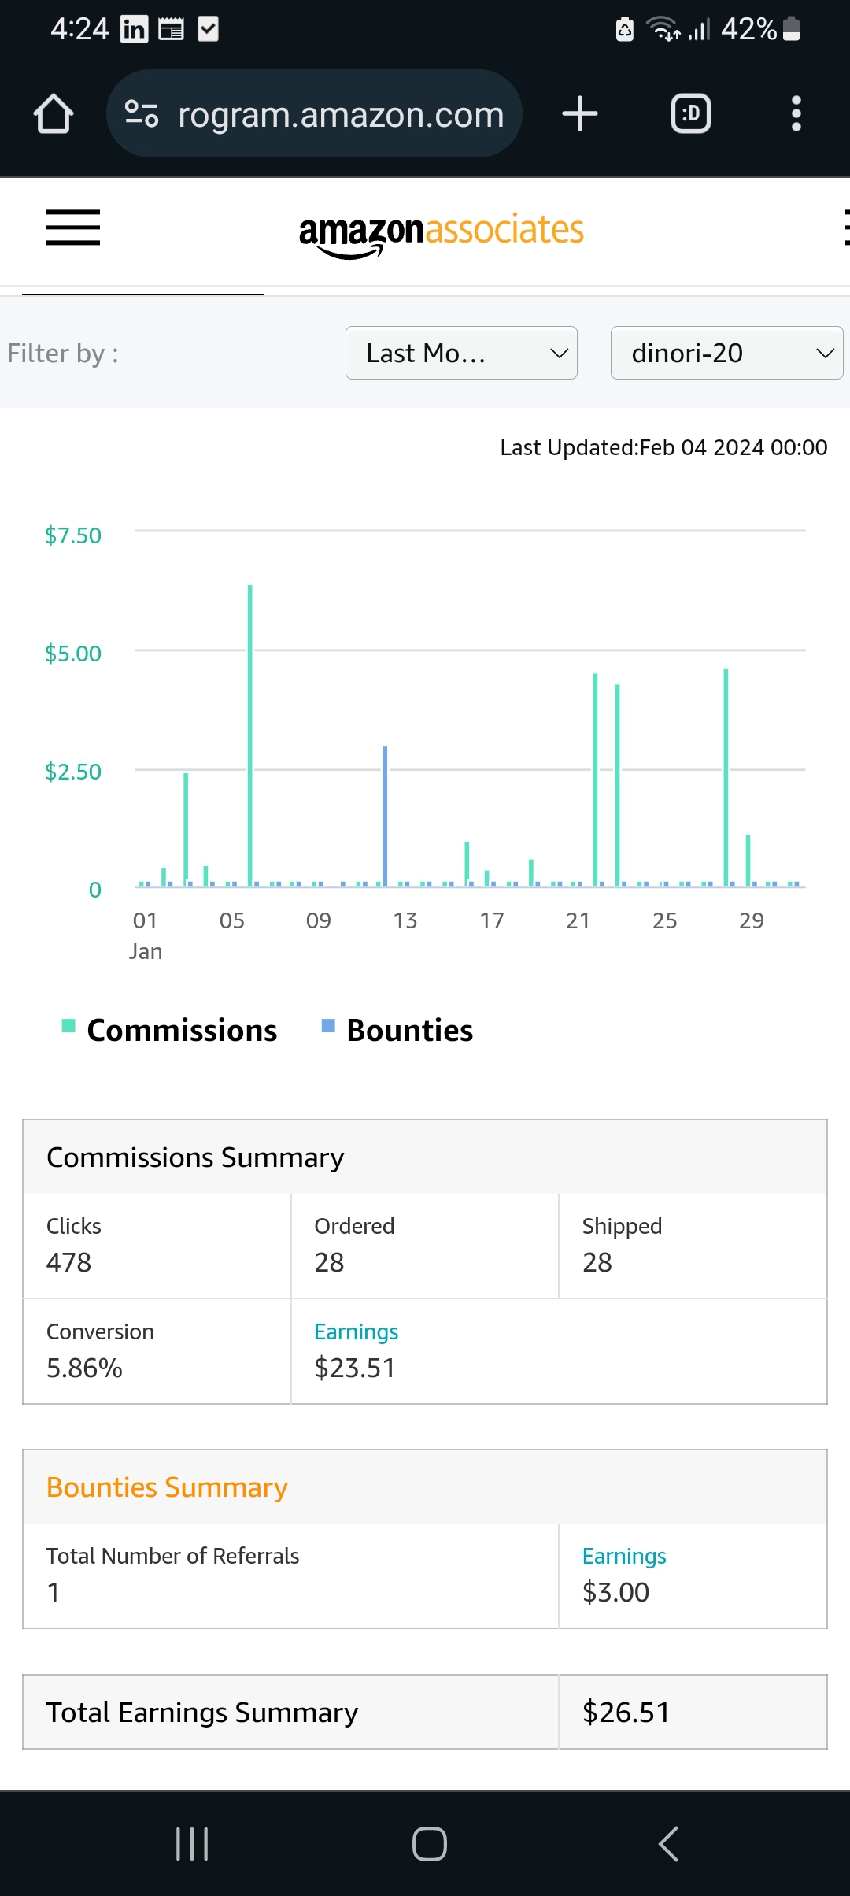This screenshot has width=850, height=1896.
Task: Tap the Android back button
Action: [x=668, y=1843]
